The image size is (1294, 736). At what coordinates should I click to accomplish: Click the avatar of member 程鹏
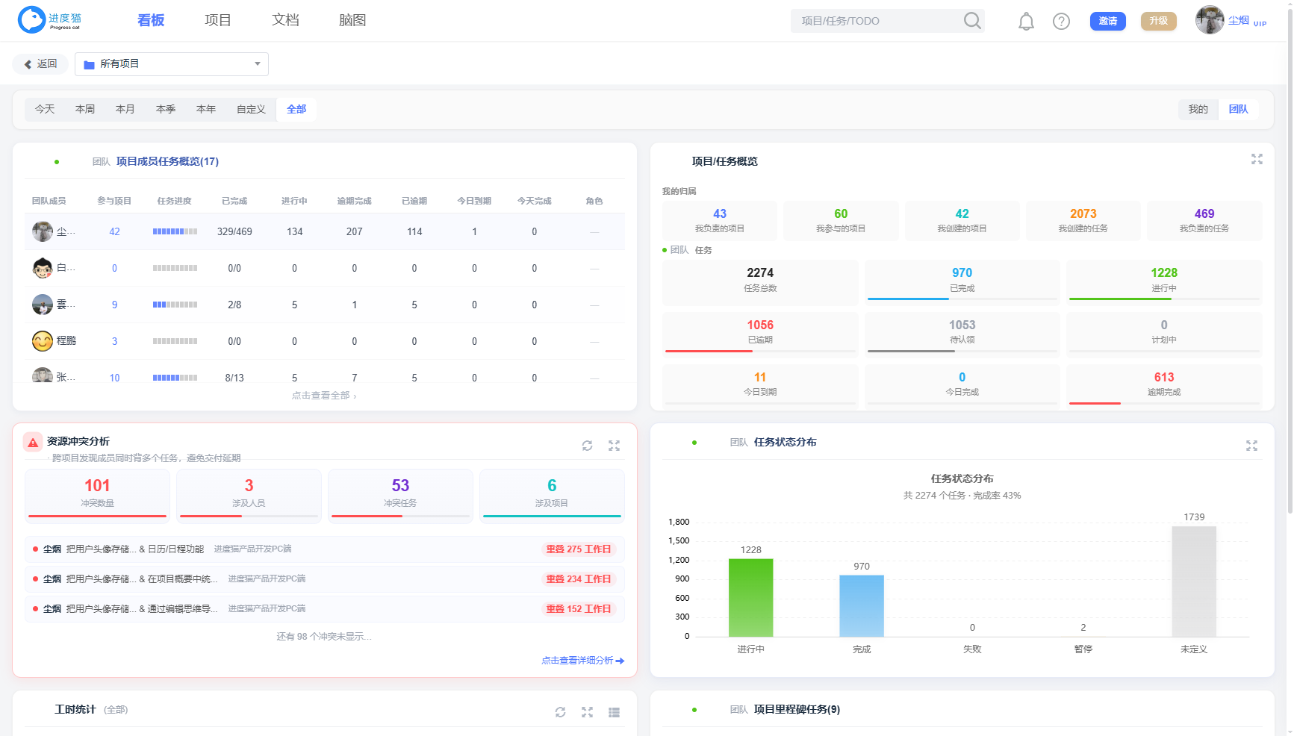point(43,341)
